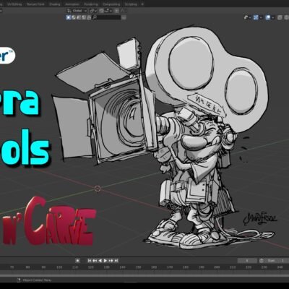Click the Object Context Menu status hint
Image resolution: width=289 pixels, height=289 pixels.
34,280
